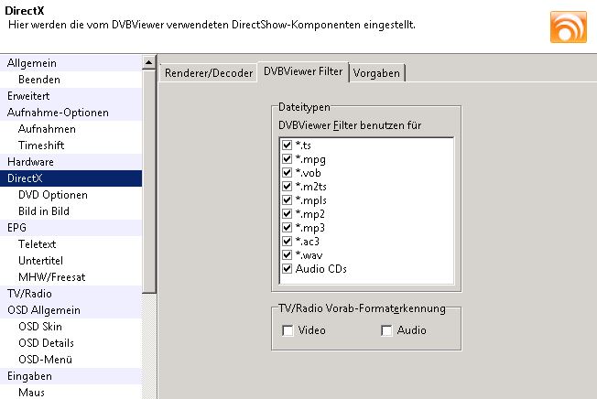597x399 pixels.
Task: Select TV/Radio in the sidebar
Action: 29,294
